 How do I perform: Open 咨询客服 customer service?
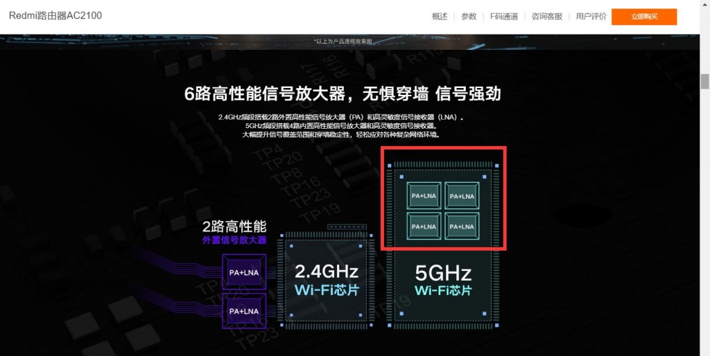coord(546,17)
